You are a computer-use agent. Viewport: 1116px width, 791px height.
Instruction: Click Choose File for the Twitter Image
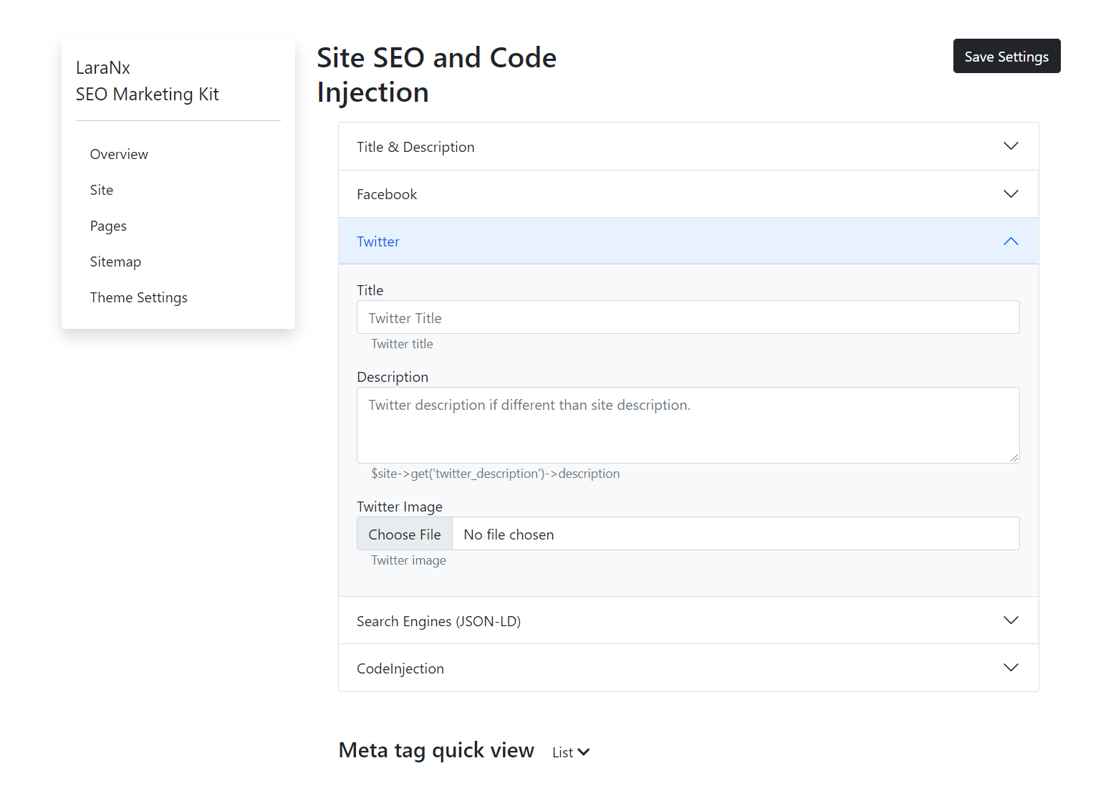tap(404, 534)
